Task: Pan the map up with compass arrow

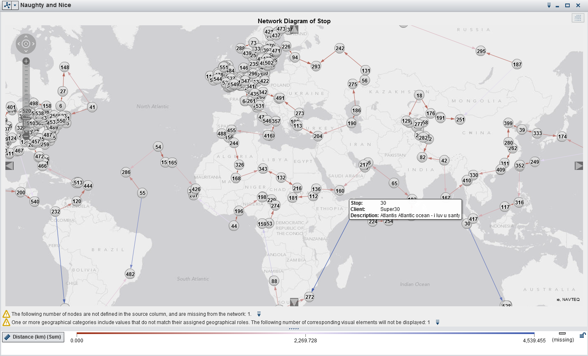Action: tap(26, 36)
